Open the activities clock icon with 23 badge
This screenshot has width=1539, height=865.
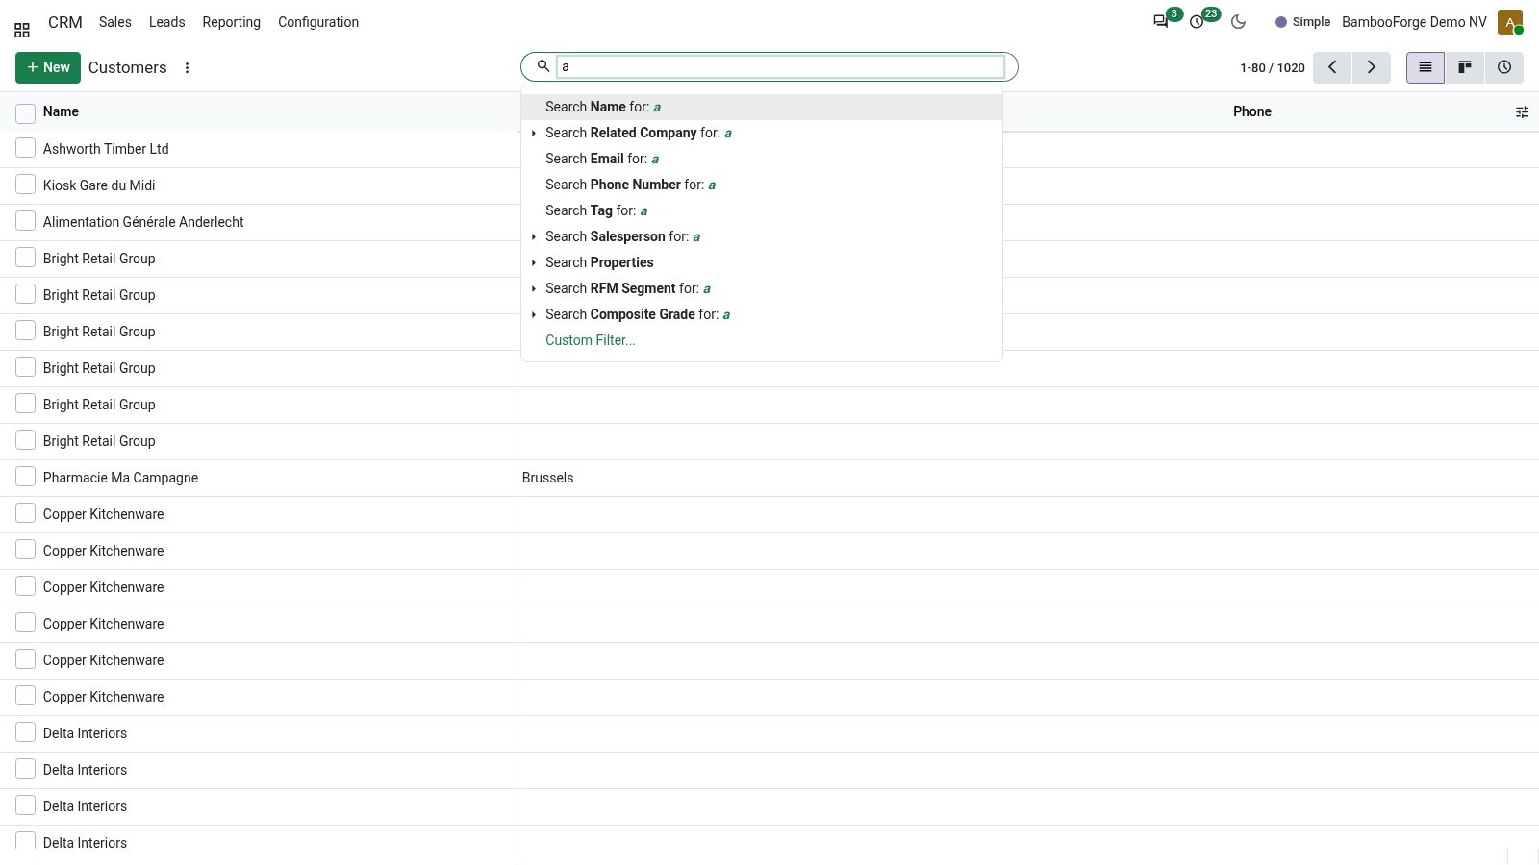pos(1198,21)
